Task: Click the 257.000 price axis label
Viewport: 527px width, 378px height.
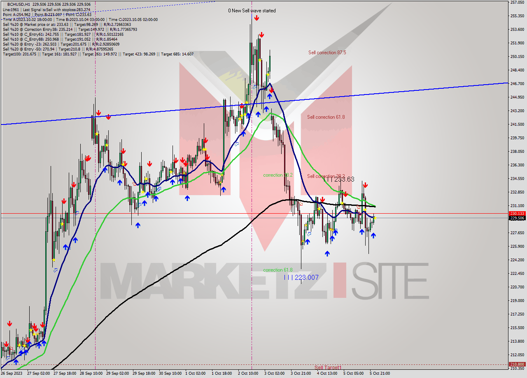Action: pos(517,2)
